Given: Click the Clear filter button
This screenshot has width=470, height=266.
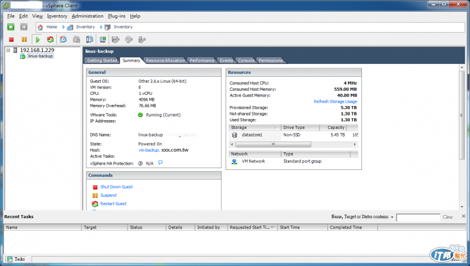Looking at the screenshot, I should (x=448, y=217).
